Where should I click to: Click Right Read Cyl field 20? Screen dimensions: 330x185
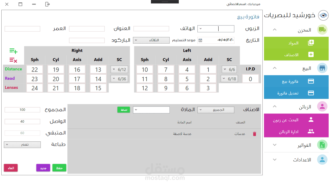(x=56, y=79)
